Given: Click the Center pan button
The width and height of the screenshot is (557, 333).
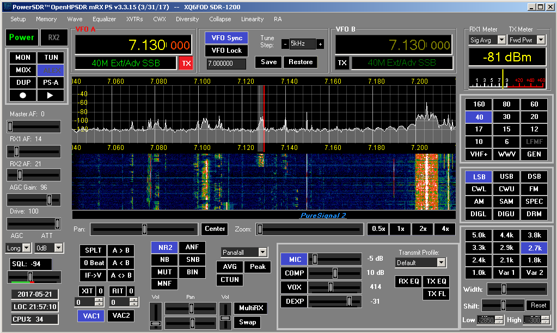Looking at the screenshot, I should pyautogui.click(x=215, y=229).
